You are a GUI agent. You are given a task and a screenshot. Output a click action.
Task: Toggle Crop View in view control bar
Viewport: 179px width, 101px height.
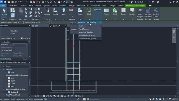point(58,96)
